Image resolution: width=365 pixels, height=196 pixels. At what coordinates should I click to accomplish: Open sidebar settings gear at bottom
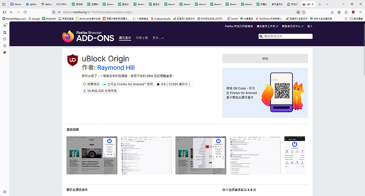(5, 192)
